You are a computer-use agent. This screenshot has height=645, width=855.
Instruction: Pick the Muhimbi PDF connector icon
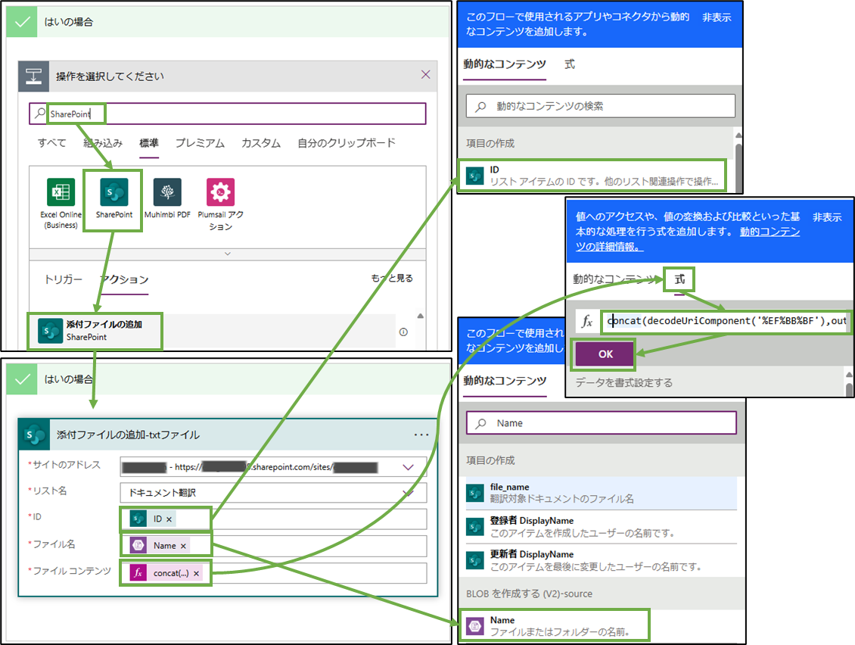(167, 192)
